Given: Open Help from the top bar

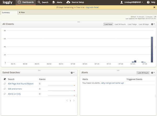Looking at the screenshot, I should [151, 2].
